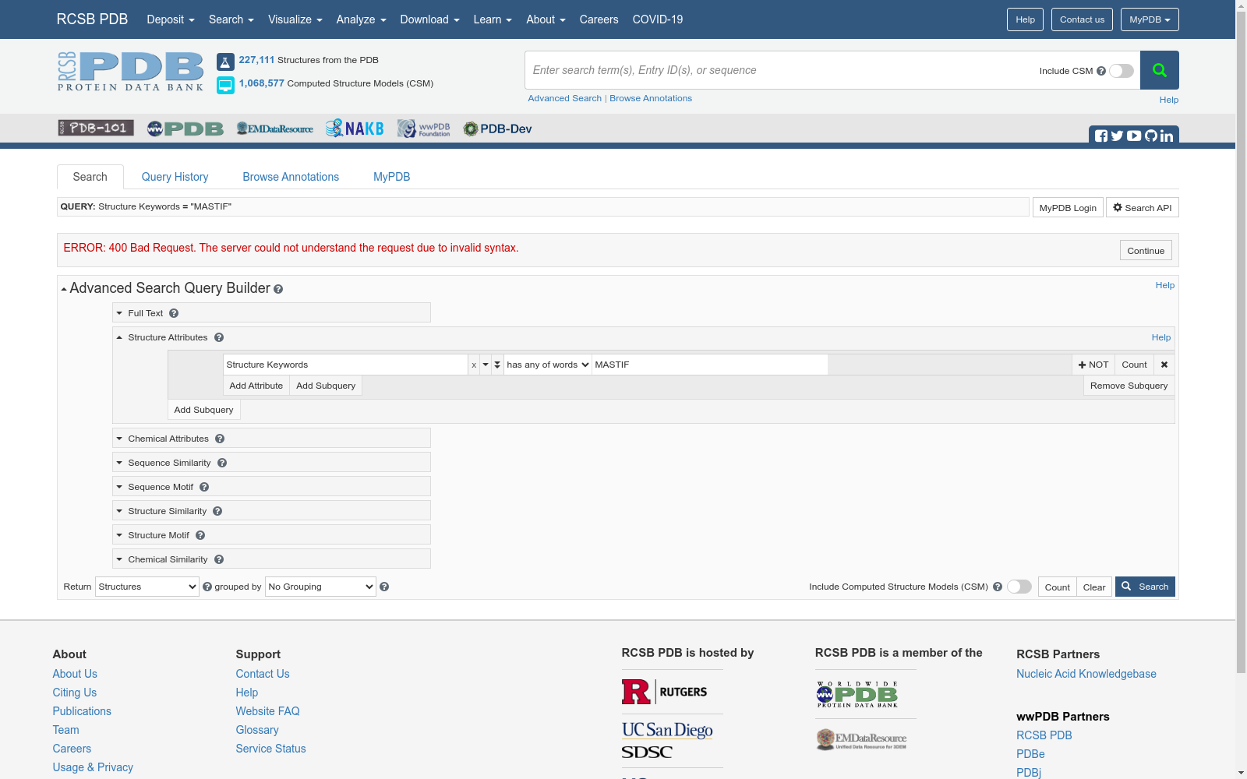Open the Deposit menu
Viewport: 1247px width, 779px height.
[x=171, y=19]
